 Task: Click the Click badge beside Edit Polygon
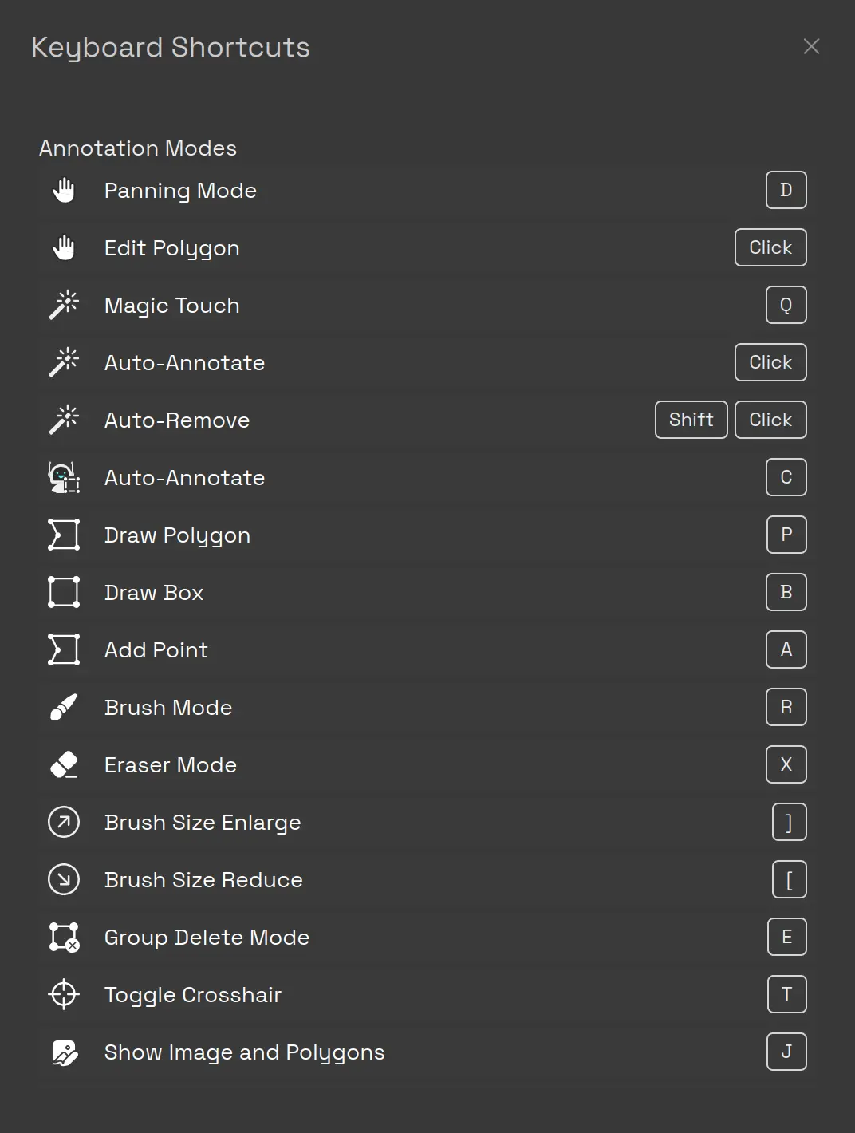(x=770, y=247)
